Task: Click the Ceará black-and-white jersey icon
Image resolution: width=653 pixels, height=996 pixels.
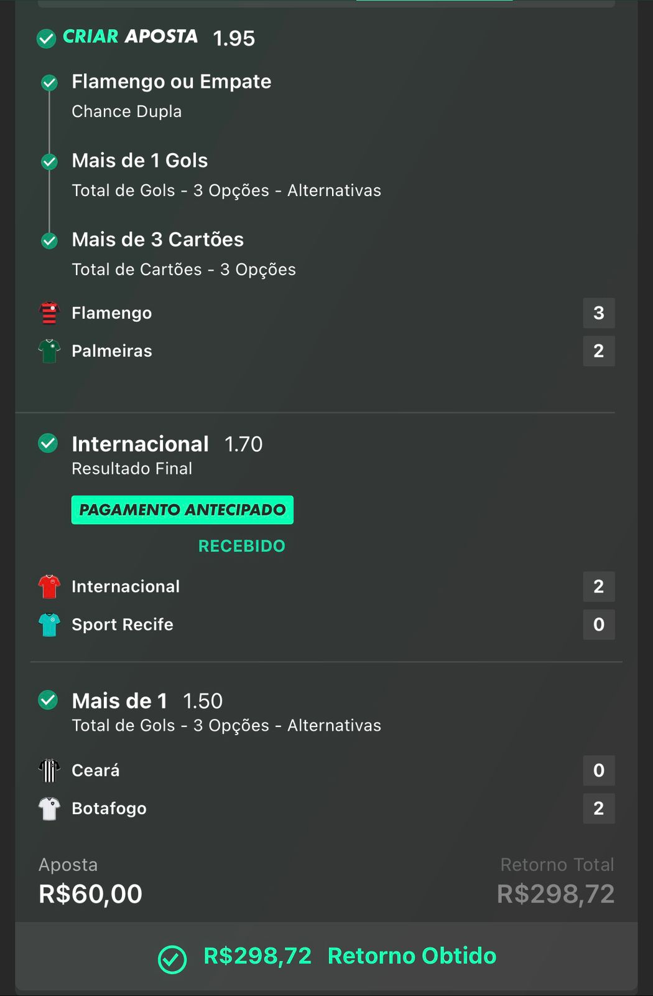Action: pos(49,771)
